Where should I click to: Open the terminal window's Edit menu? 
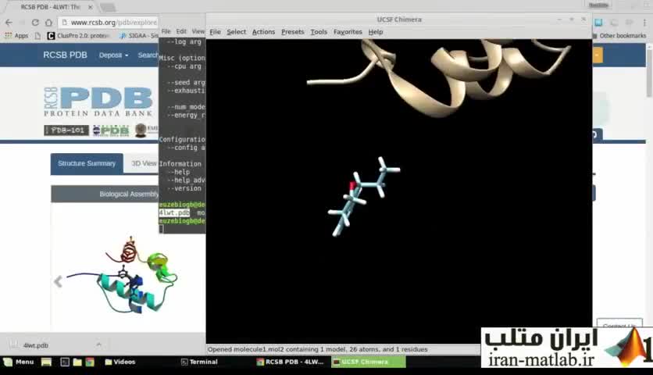coord(181,31)
